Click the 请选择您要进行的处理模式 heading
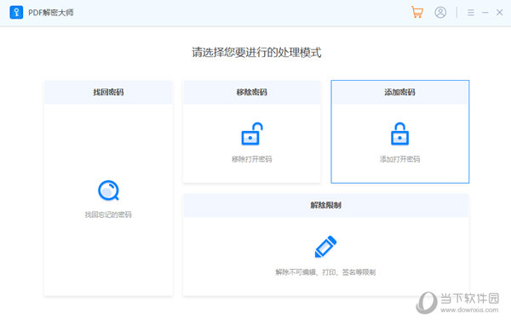511x325 pixels. coord(256,53)
